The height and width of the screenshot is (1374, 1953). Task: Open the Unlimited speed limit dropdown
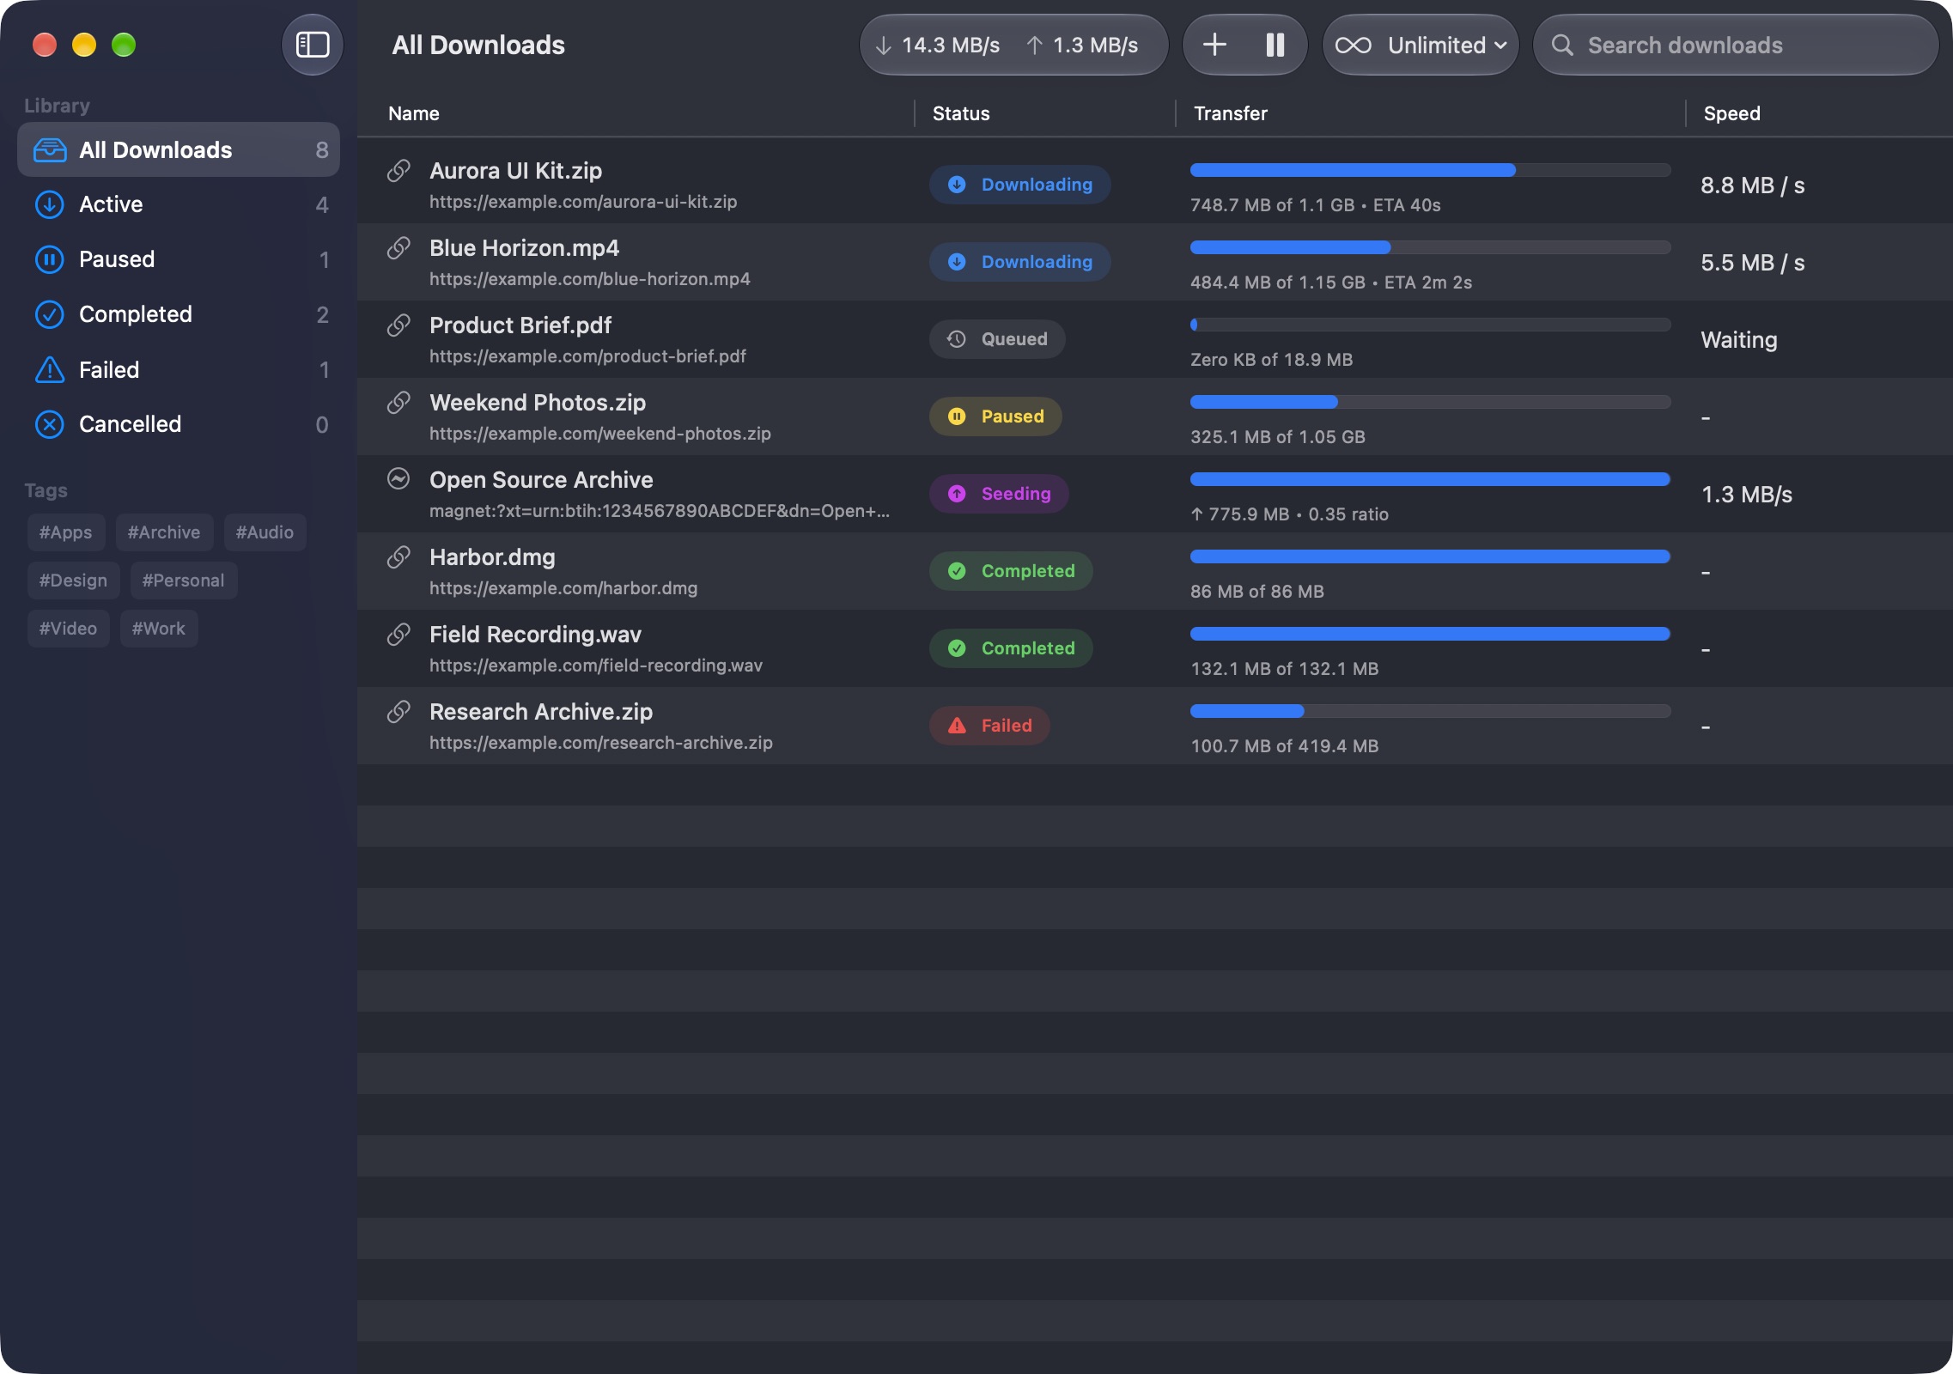[1421, 45]
